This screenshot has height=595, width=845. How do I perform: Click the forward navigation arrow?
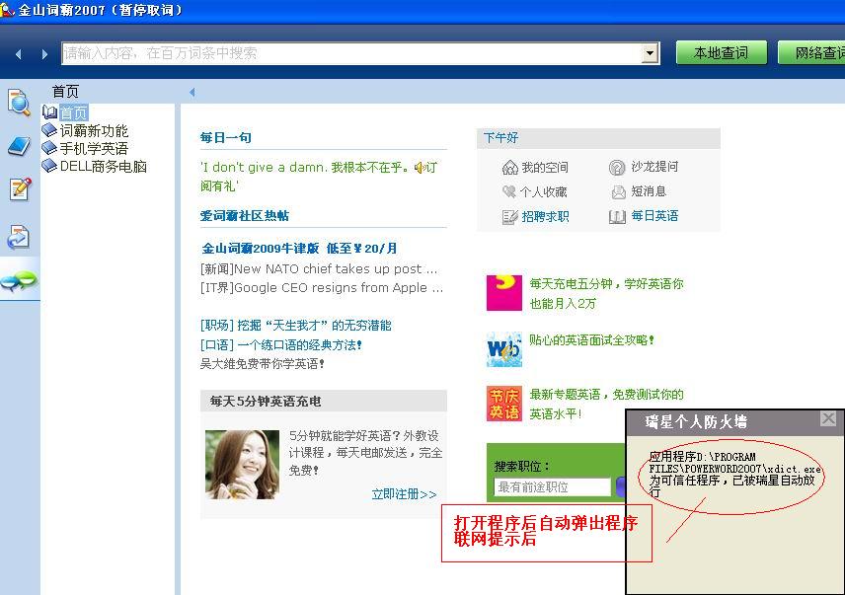point(44,54)
